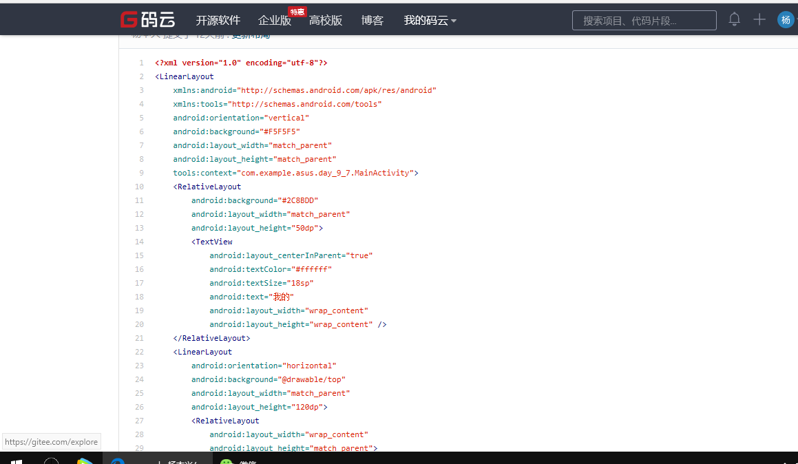798x464 pixels.
Task: Click the android:textSize="18sp" line
Action: [x=262, y=283]
